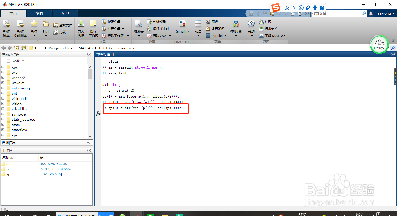Select the stats_featured folder

[24, 120]
